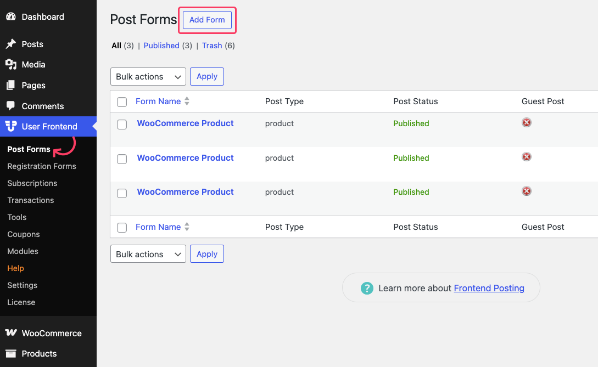Image resolution: width=598 pixels, height=367 pixels.
Task: Check the first WooCommerce Product row checkbox
Action: tap(122, 124)
